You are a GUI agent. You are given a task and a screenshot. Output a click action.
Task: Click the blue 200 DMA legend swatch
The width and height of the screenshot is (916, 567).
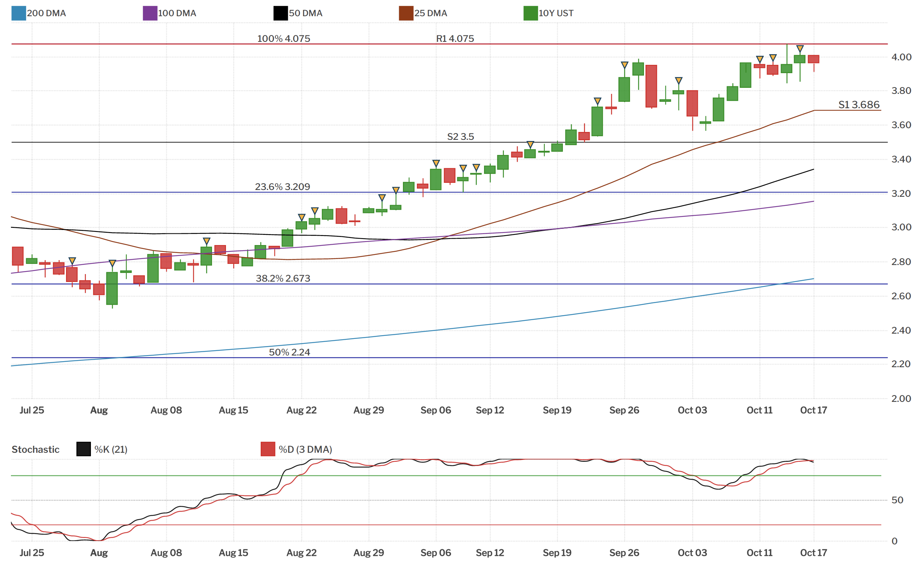pos(18,13)
